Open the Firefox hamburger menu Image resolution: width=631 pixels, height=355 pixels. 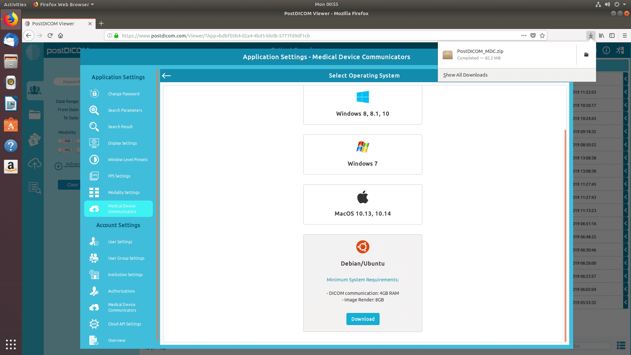(625, 35)
